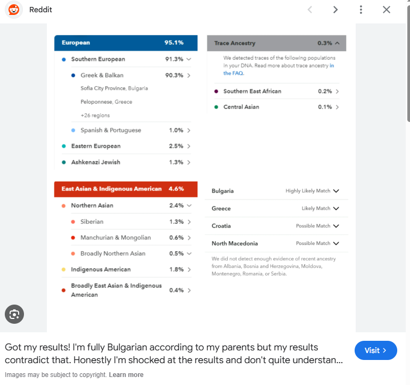Close the image preview panel
This screenshot has height=385, width=410.
click(x=387, y=10)
